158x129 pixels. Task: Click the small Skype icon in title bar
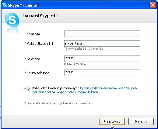click(x=5, y=5)
